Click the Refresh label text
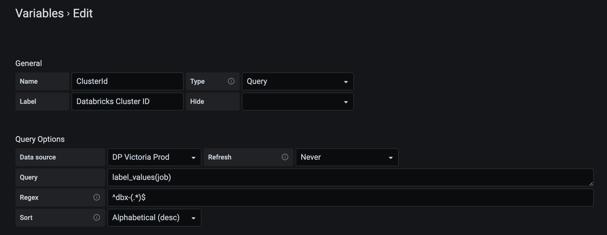The width and height of the screenshot is (607, 235). coord(220,157)
